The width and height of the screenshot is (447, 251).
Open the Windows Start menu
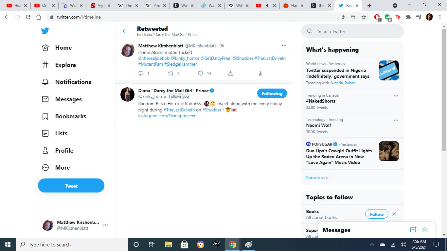[8, 244]
